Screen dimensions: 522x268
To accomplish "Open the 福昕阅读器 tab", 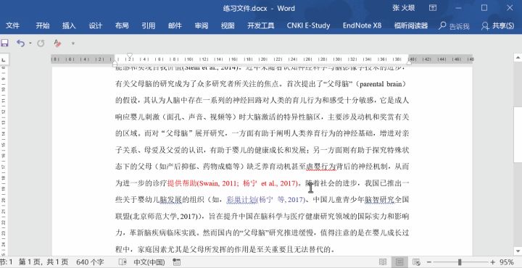I will (411, 25).
